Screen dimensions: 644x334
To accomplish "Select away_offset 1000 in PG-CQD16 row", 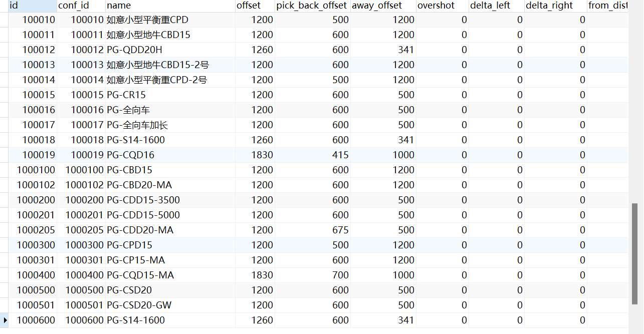I will [383, 155].
